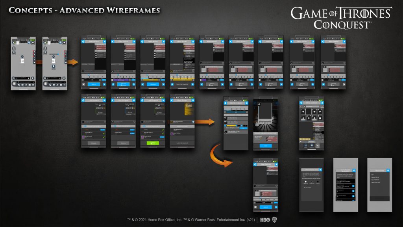Screen dimensions: 403x227
Task: Click the framed card in the card-reveal wireframe
Action: 265,112
